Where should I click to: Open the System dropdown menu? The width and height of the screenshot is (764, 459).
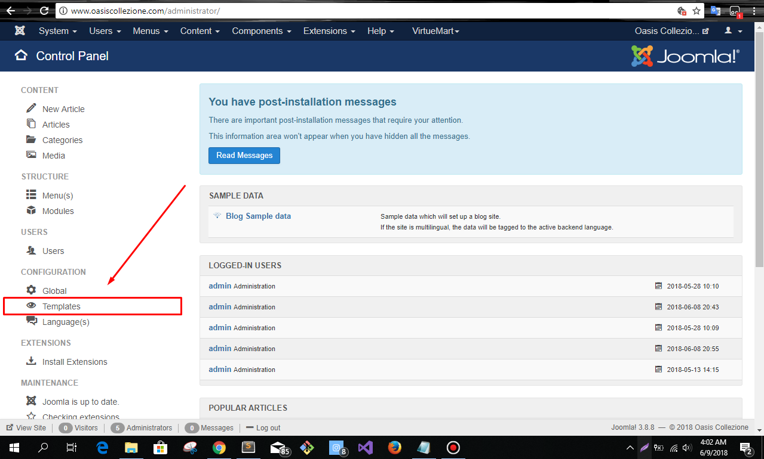pyautogui.click(x=58, y=31)
